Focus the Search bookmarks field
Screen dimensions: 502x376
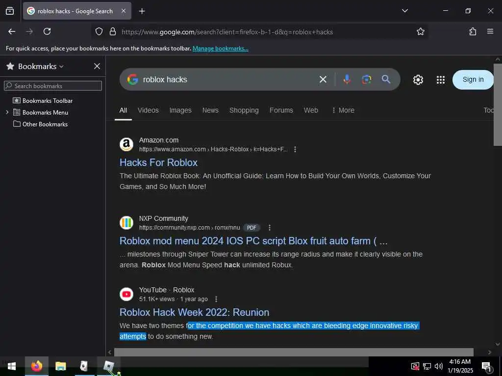tap(53, 86)
